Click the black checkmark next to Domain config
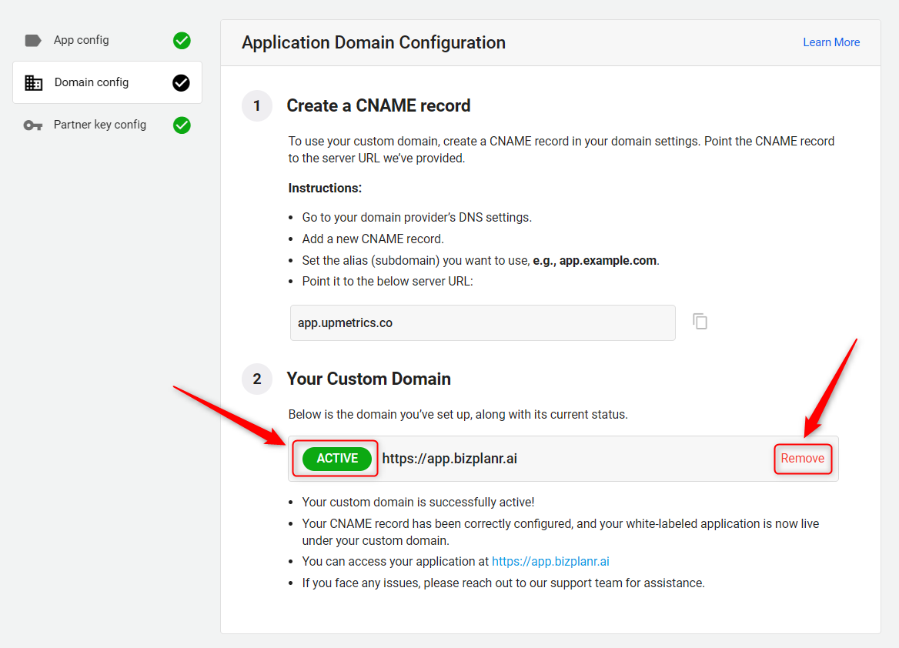 click(x=181, y=83)
